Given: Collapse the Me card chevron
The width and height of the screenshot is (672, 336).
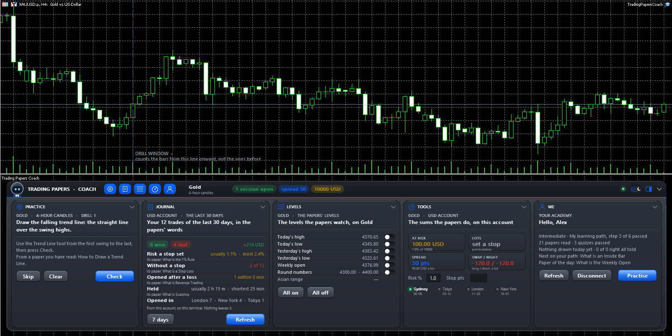Looking at the screenshot, I should pos(655,207).
